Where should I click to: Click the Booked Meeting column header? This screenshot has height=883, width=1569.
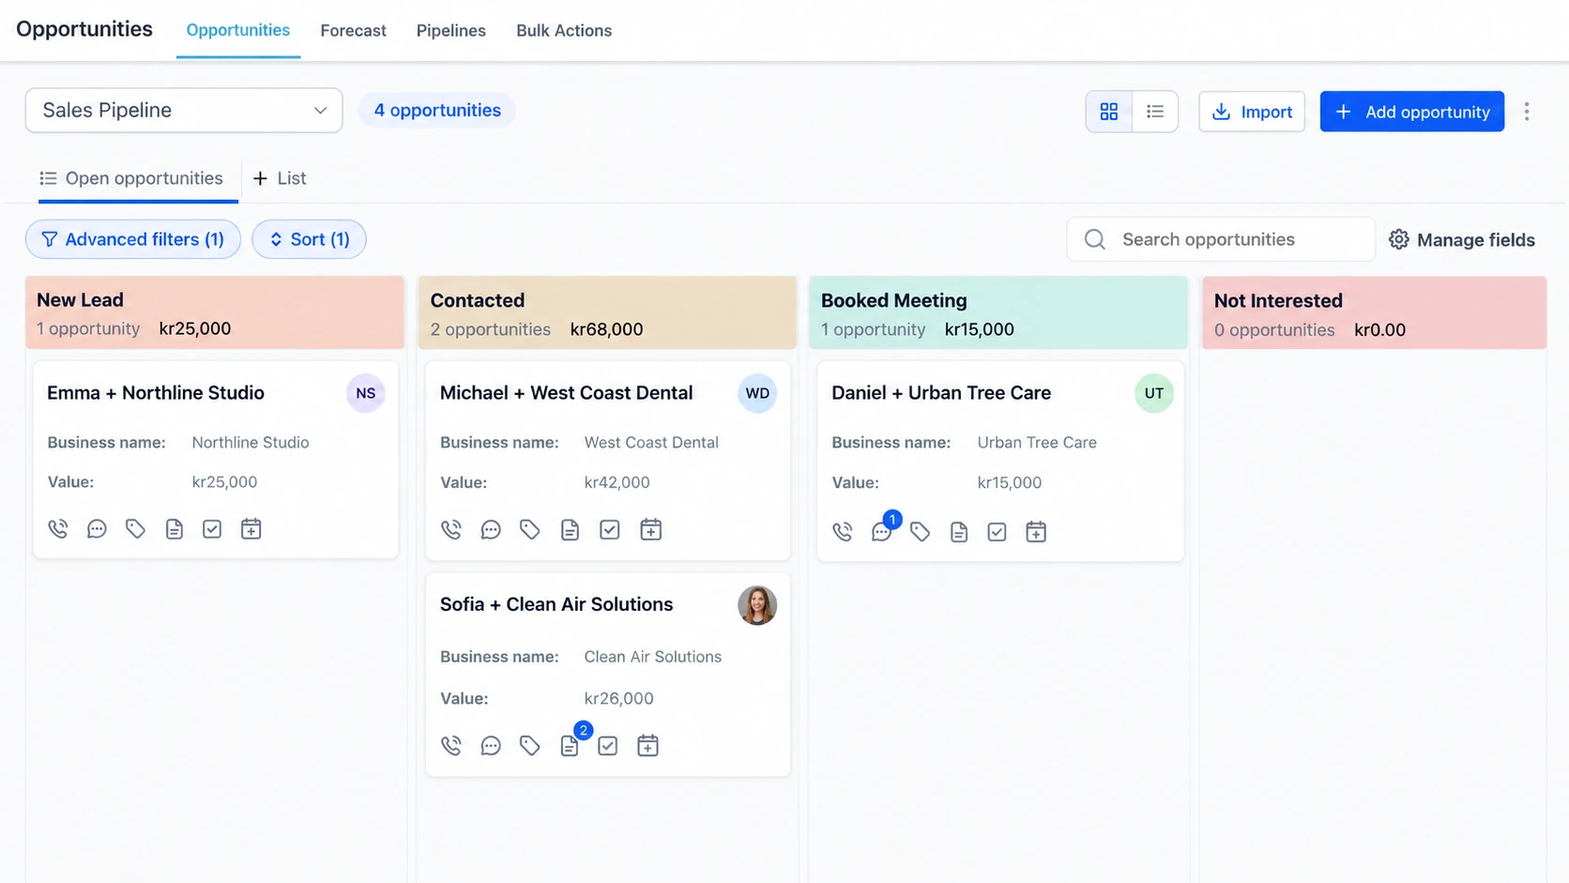(x=998, y=313)
